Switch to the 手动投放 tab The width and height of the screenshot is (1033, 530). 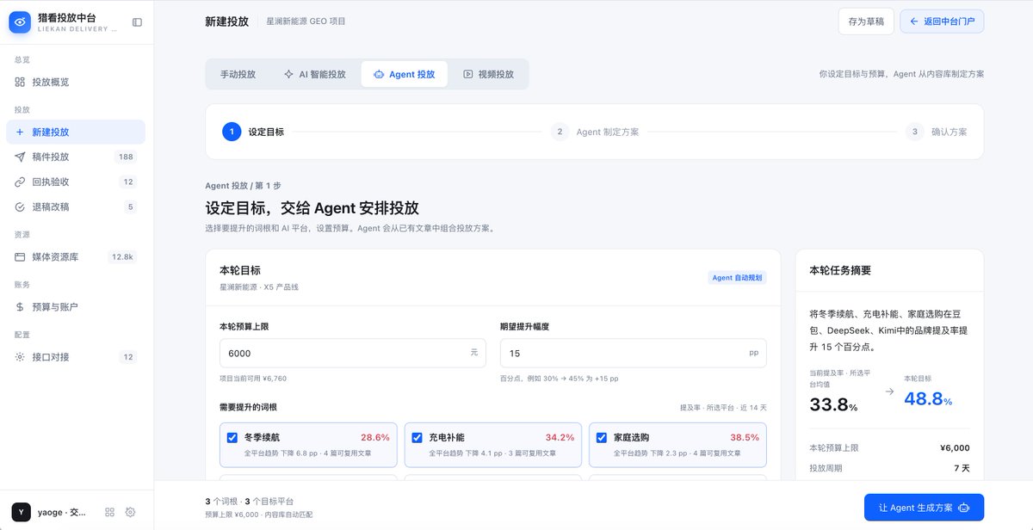[238, 74]
